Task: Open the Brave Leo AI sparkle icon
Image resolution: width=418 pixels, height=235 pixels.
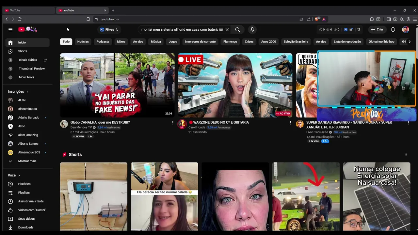Action: point(402,19)
